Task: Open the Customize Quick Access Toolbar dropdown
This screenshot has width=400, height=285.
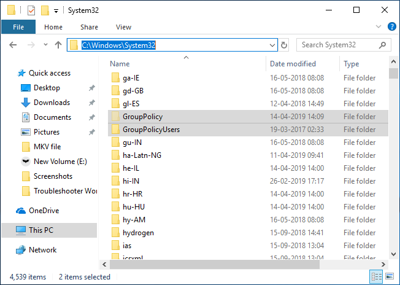Action: [x=56, y=11]
